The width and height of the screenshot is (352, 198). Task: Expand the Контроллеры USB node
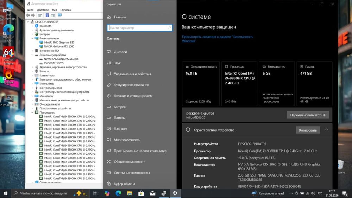pyautogui.click(x=32, y=88)
